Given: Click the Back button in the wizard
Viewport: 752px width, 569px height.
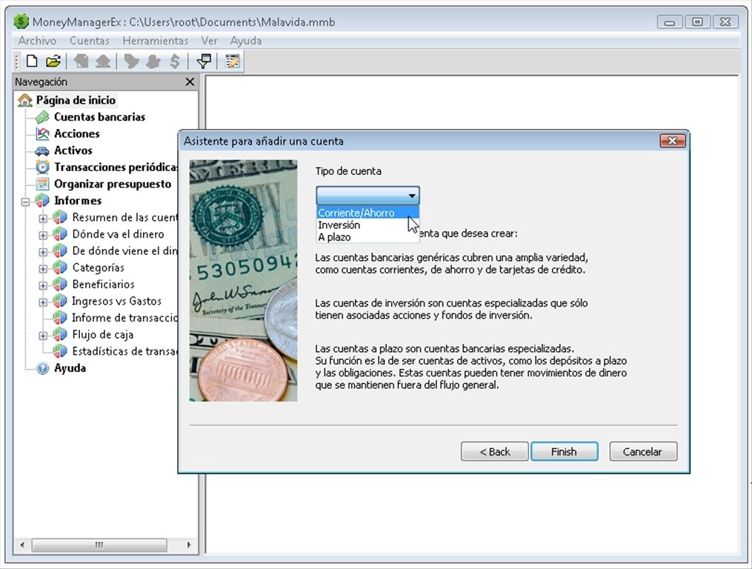Looking at the screenshot, I should point(494,451).
